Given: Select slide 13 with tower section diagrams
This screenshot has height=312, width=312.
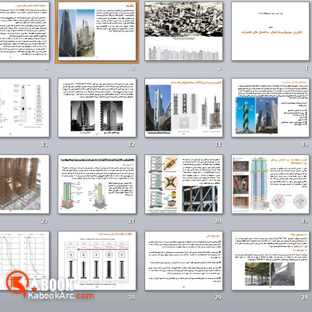Looking at the screenshot, I should [x=24, y=108].
